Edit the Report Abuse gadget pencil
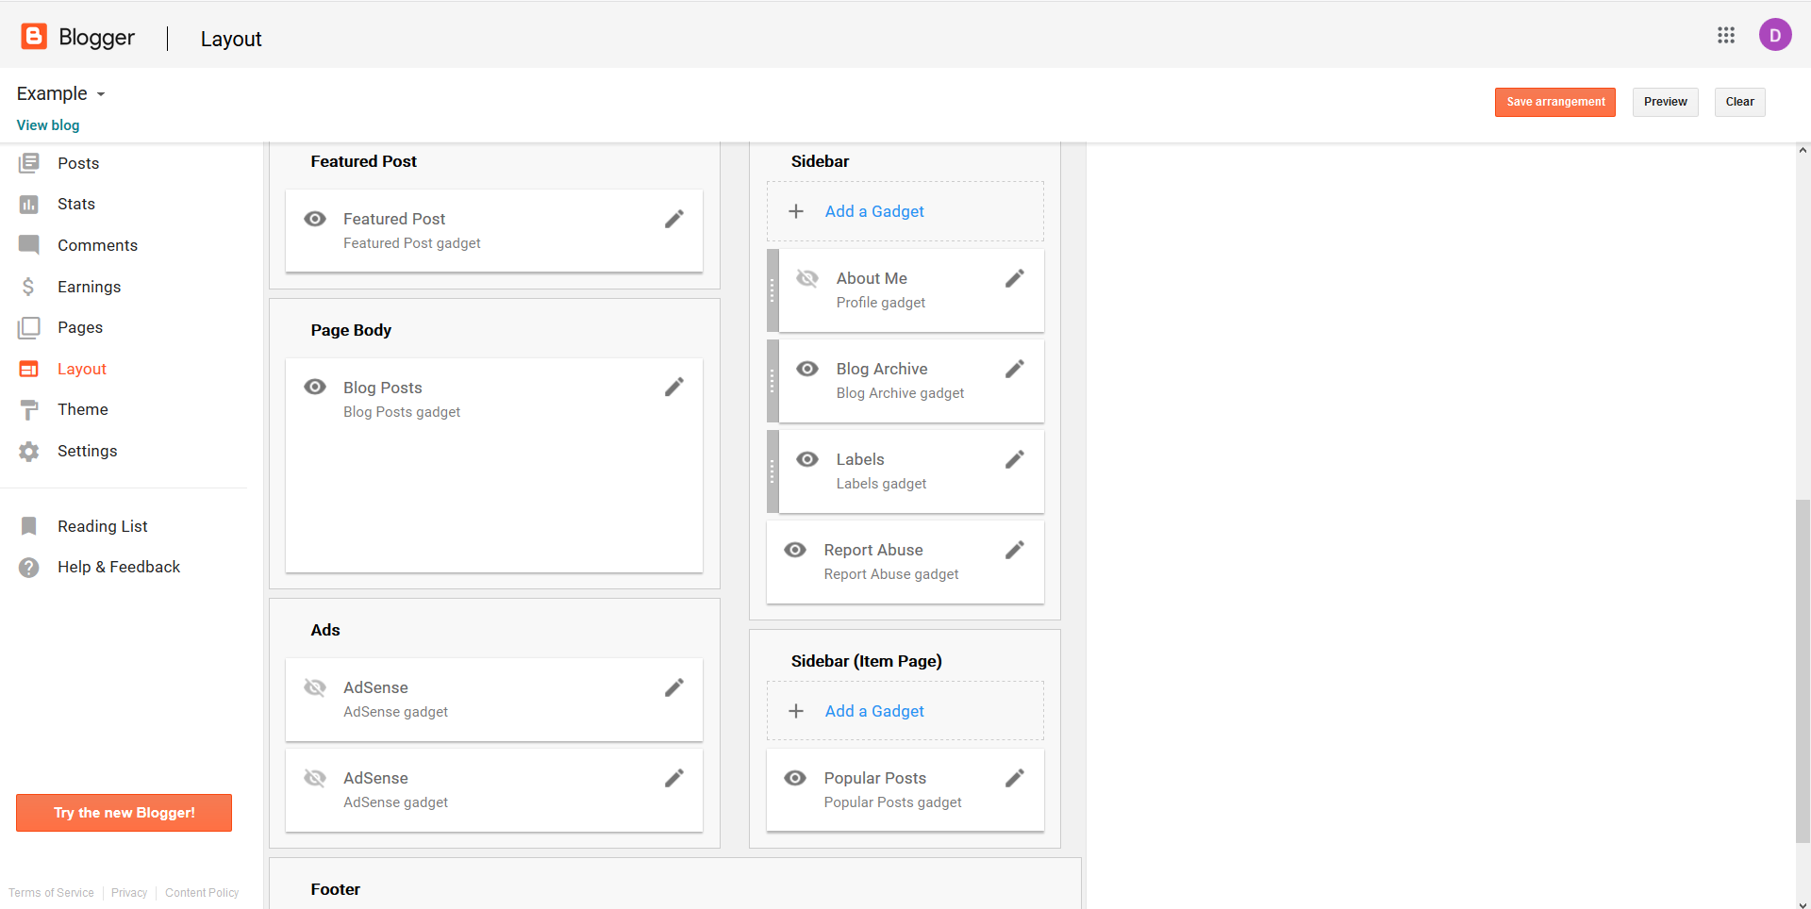The height and width of the screenshot is (909, 1811). tap(1015, 550)
